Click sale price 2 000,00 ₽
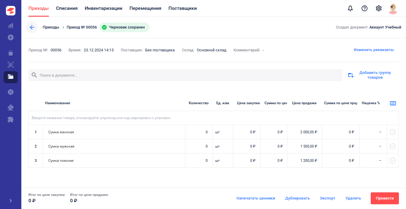 (309, 132)
